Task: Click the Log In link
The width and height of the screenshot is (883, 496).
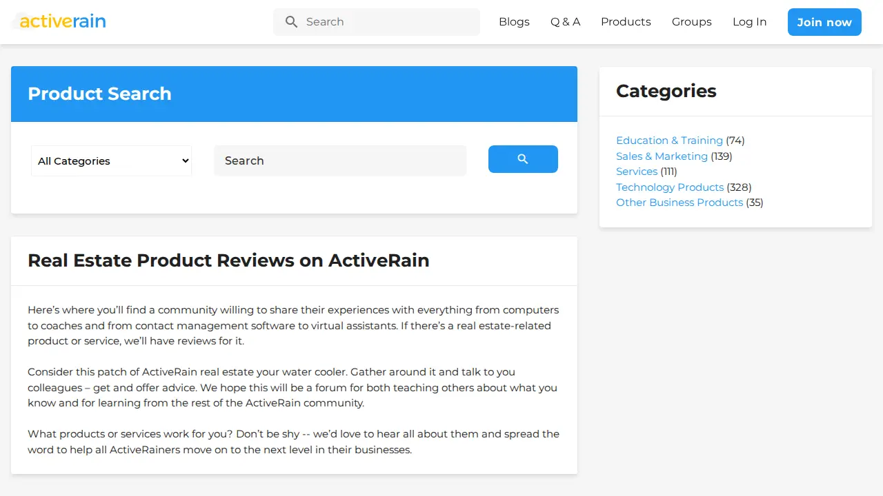Action: point(749,22)
